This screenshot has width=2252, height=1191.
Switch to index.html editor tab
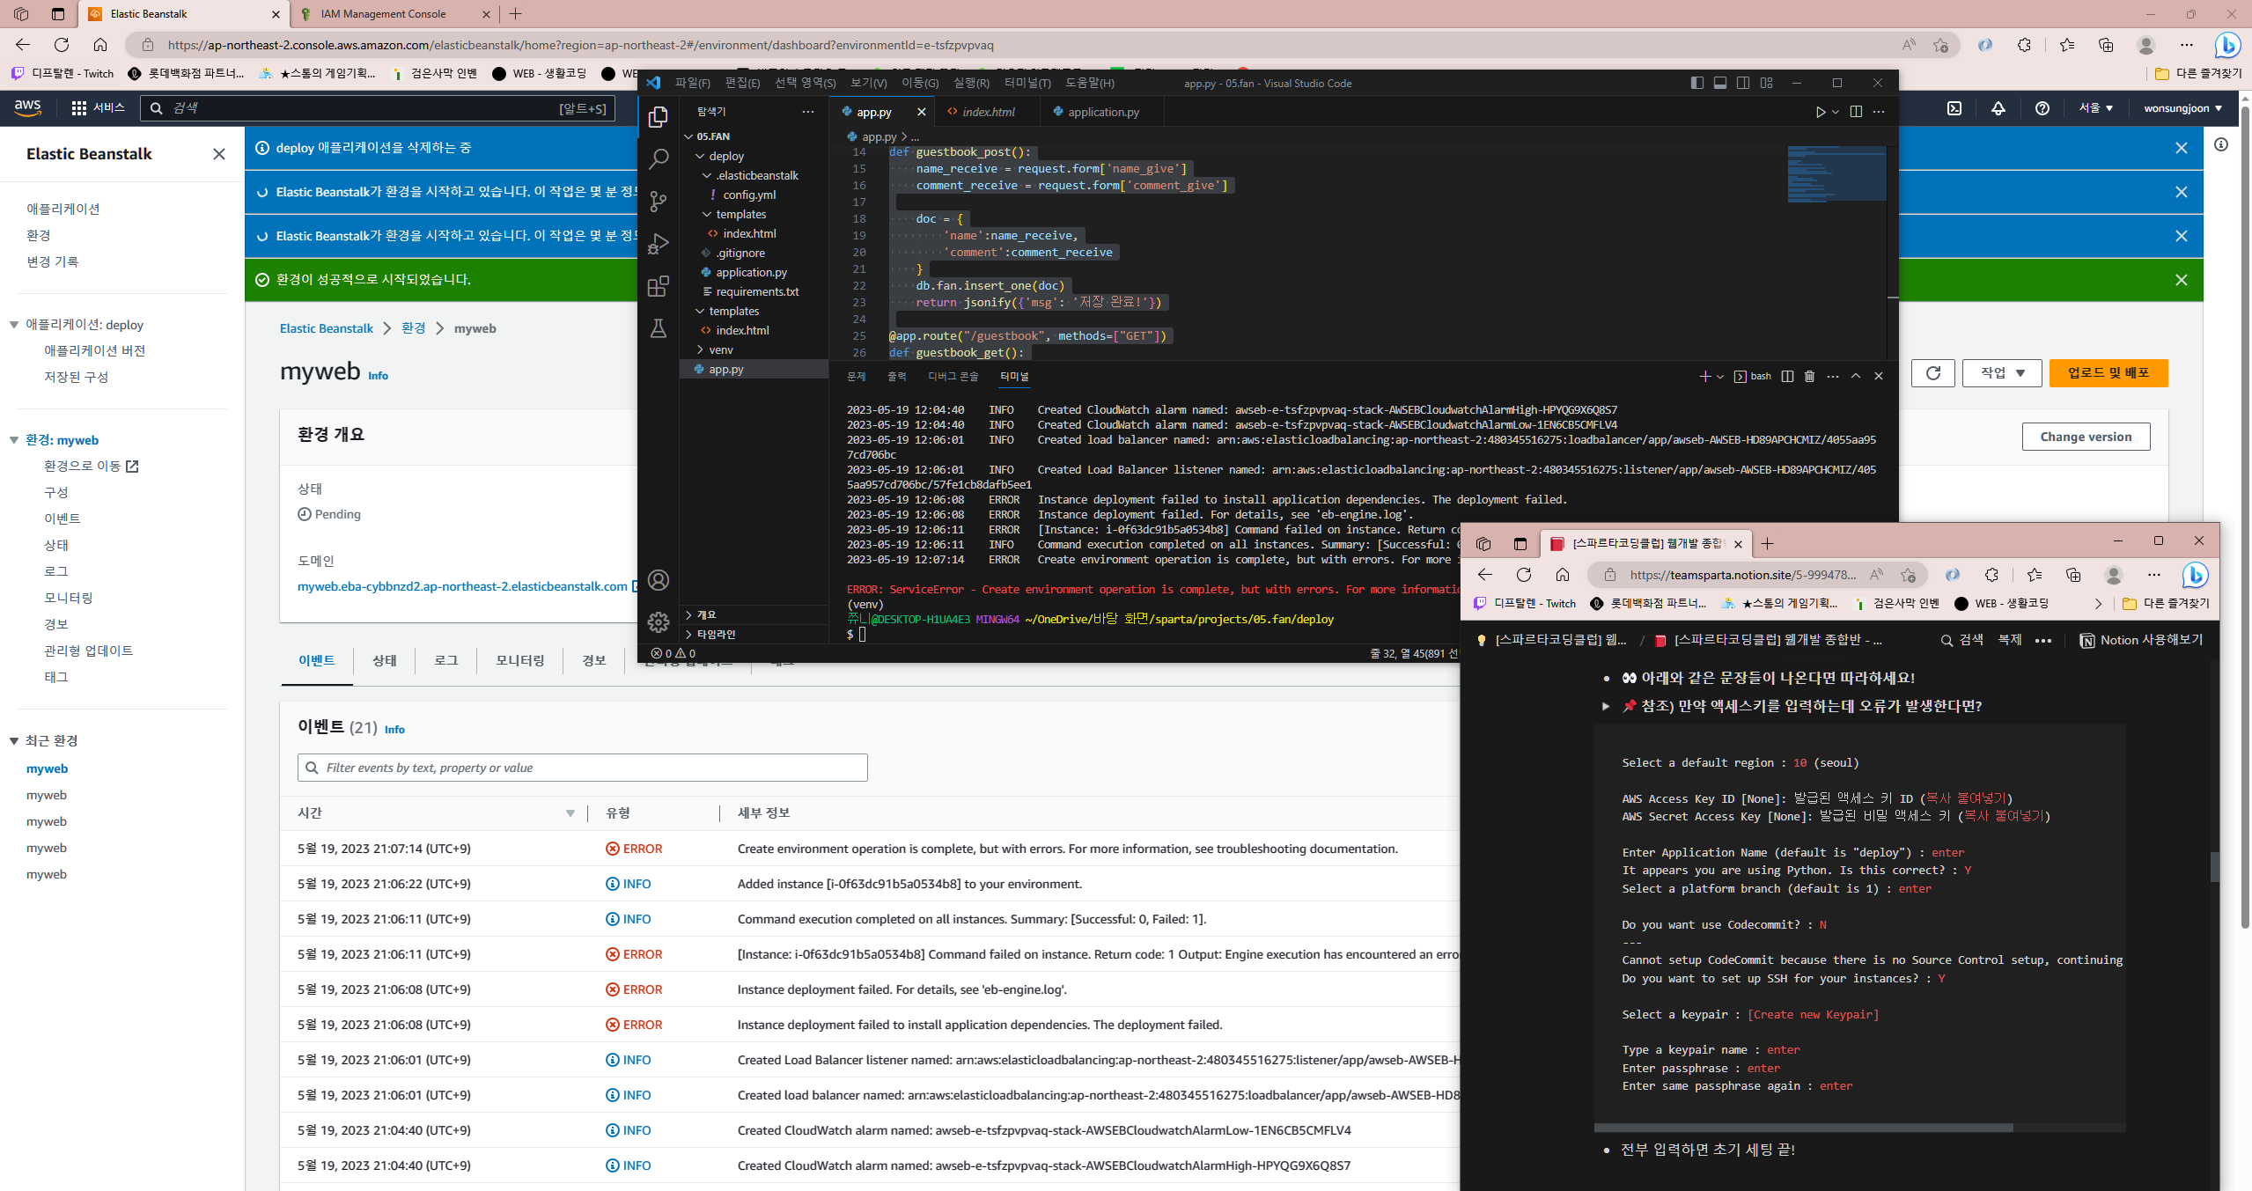click(988, 112)
